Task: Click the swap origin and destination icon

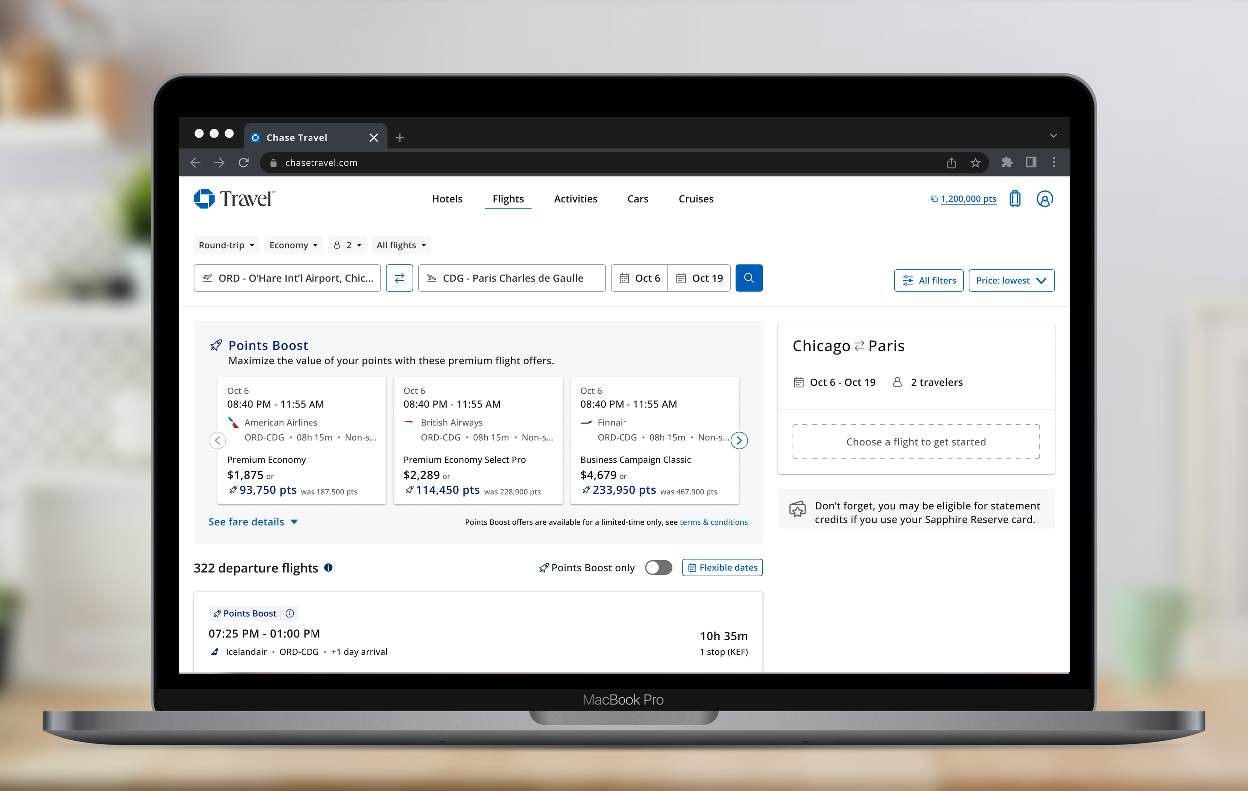Action: tap(399, 278)
